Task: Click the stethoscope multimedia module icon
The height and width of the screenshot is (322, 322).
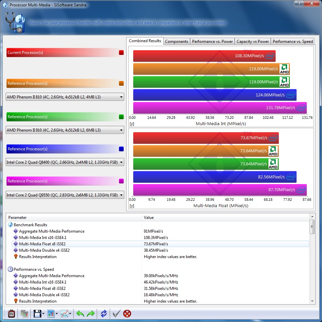Action: pos(15,22)
